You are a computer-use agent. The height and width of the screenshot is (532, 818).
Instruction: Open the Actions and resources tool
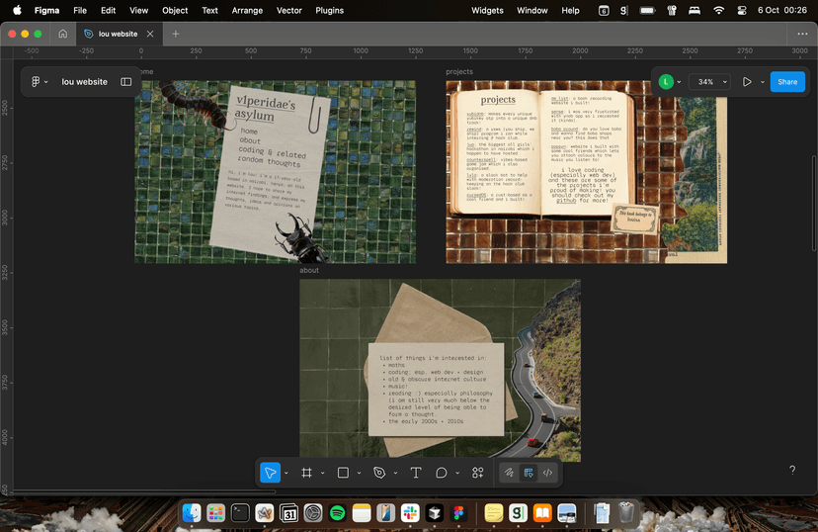pos(478,473)
